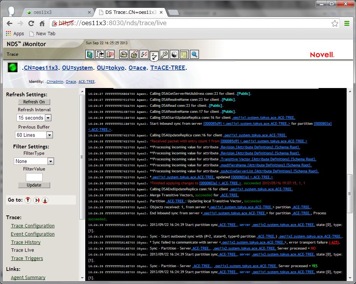Image resolution: width=356 pixels, height=284 pixels.
Task: Toggle the Refresh On button
Action: (x=34, y=102)
